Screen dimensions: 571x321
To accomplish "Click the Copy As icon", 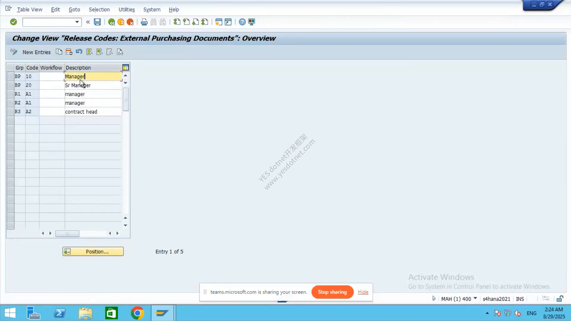I will click(x=59, y=52).
